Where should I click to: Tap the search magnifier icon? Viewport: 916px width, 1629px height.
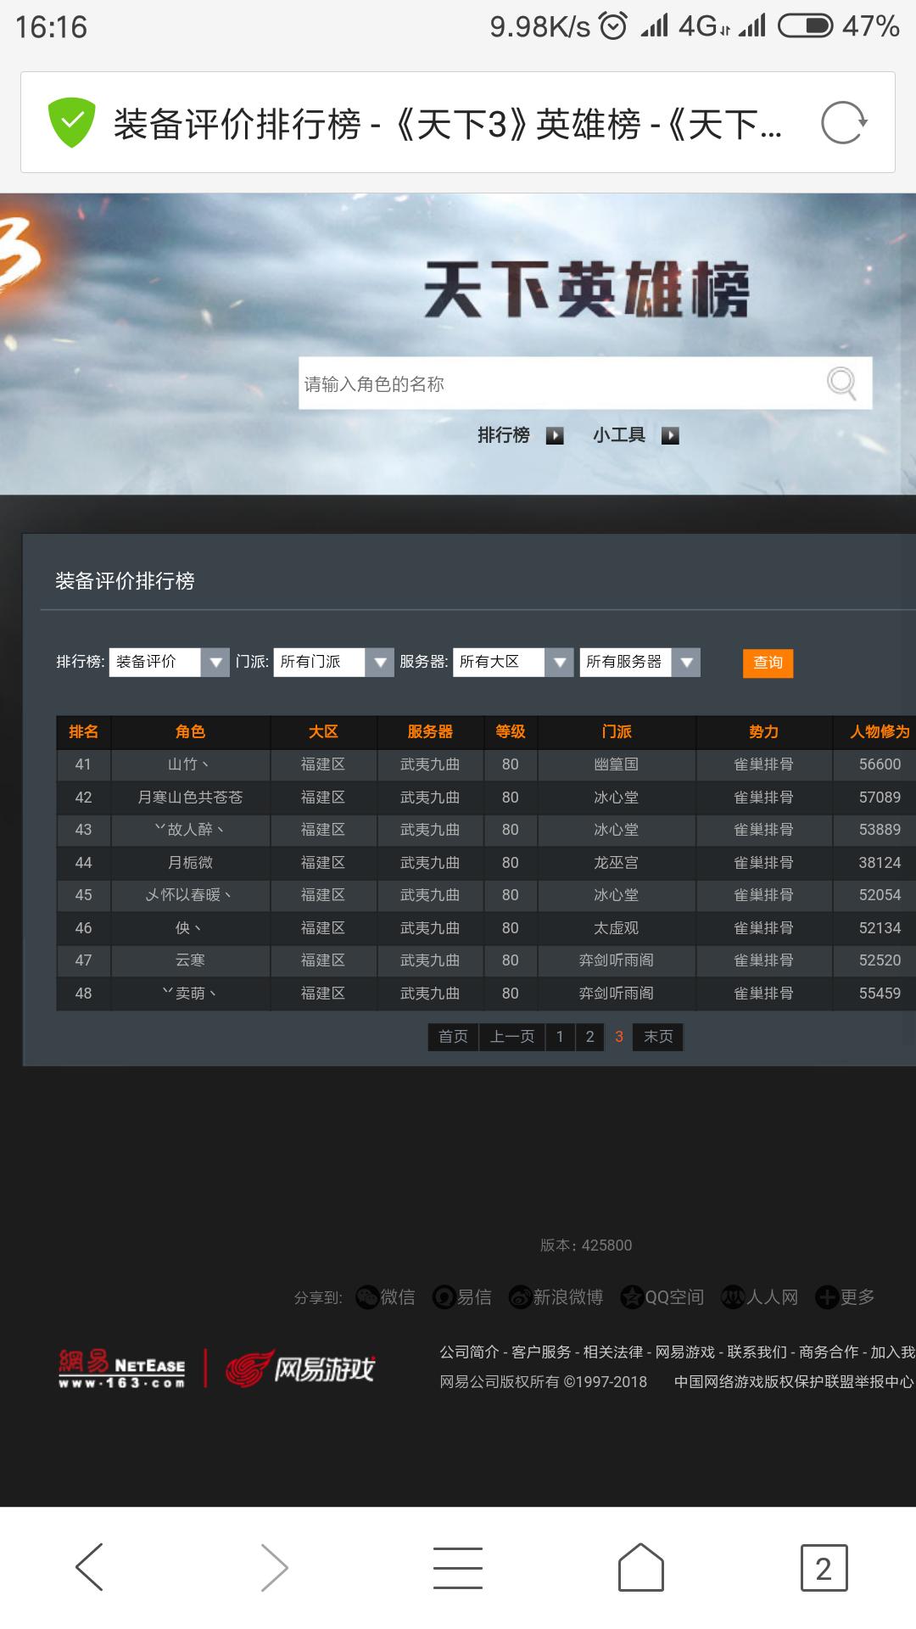pos(841,383)
